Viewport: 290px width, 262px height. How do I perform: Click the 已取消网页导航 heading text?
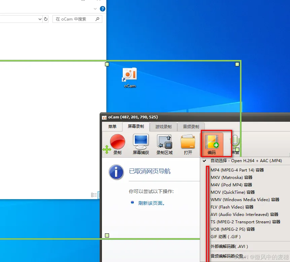tap(150, 171)
